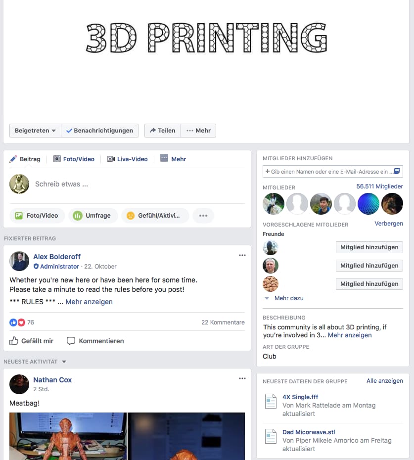
Task: Open the Neueste Aktivität sort dropdown
Action: point(35,362)
